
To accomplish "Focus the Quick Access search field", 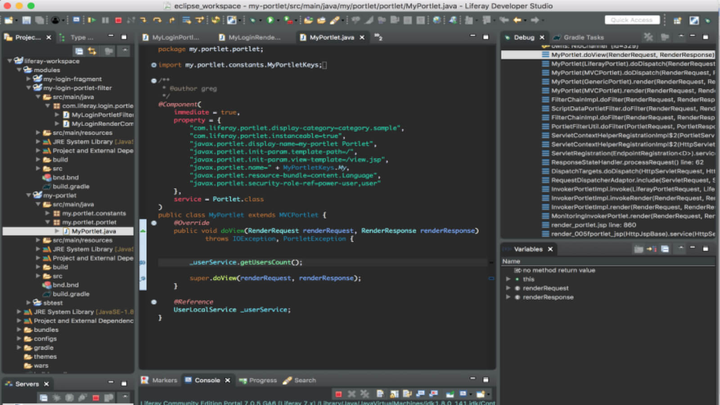I will coord(632,20).
